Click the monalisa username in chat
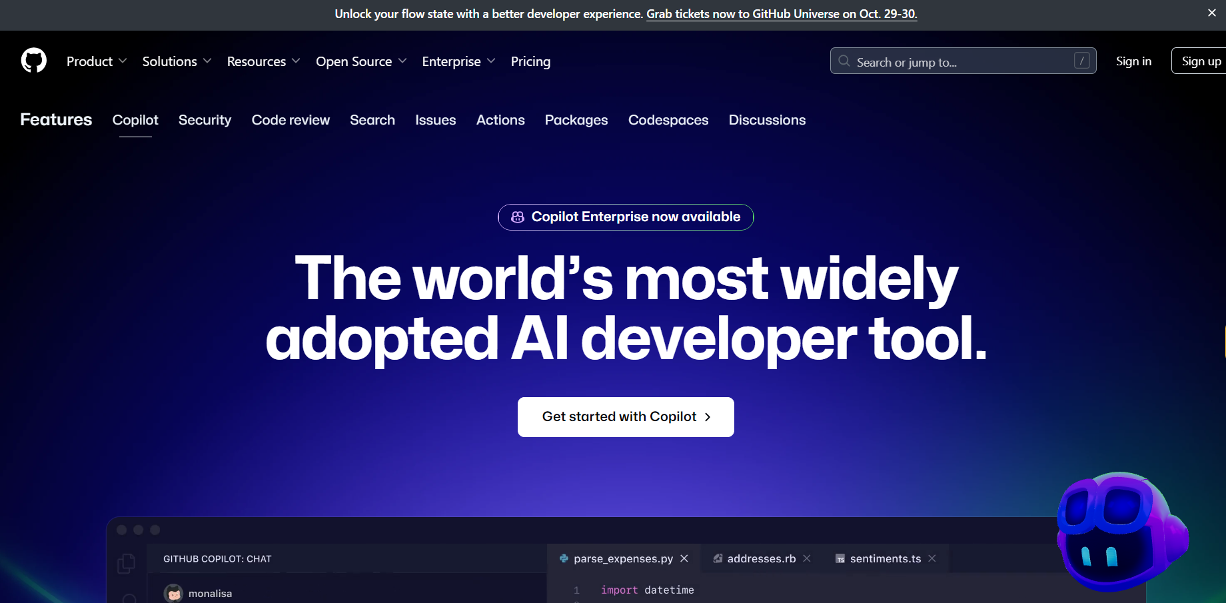 pyautogui.click(x=210, y=593)
